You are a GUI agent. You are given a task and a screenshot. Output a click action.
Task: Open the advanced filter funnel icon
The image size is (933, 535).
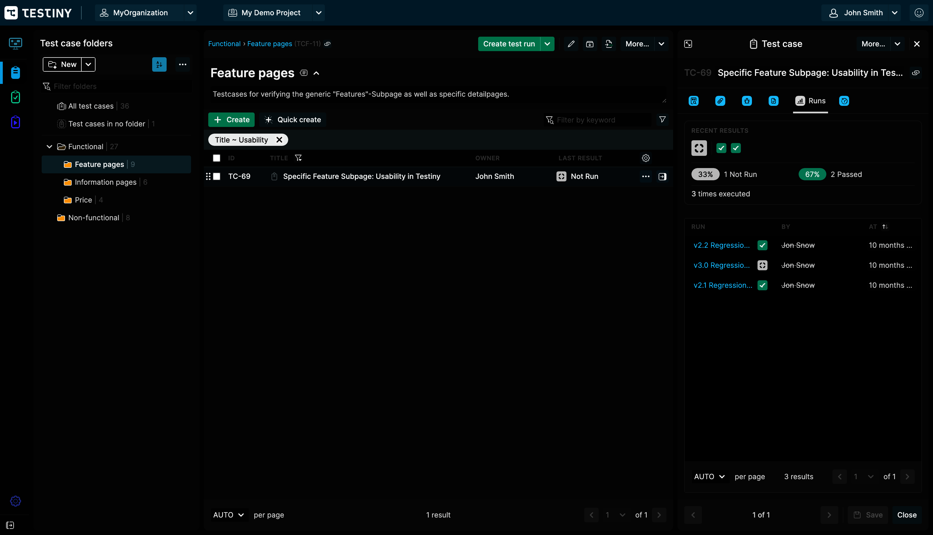click(662, 119)
